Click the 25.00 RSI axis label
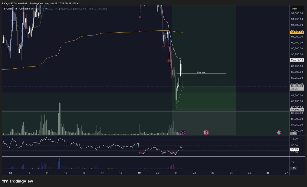307x187 pixels. click(x=294, y=152)
